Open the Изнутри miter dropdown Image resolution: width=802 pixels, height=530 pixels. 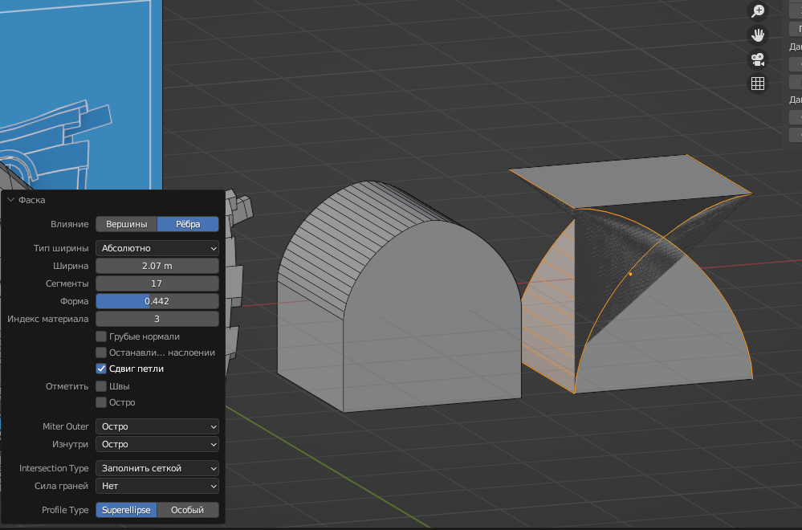tap(157, 444)
